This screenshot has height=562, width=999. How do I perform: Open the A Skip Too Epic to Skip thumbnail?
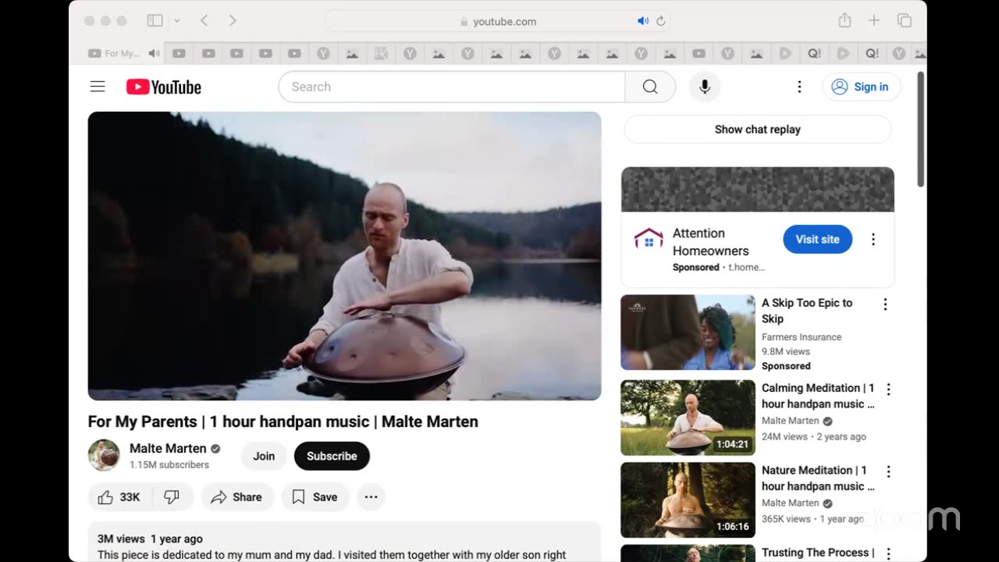688,333
